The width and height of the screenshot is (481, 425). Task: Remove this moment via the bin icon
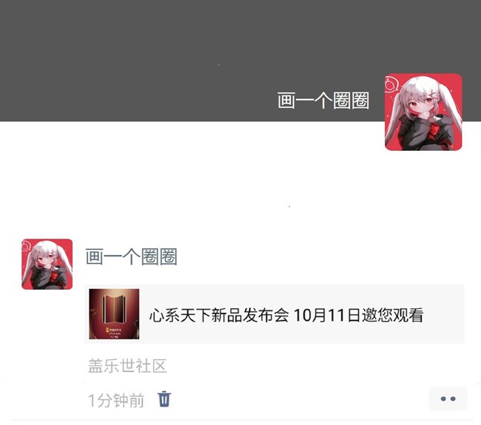click(x=164, y=399)
